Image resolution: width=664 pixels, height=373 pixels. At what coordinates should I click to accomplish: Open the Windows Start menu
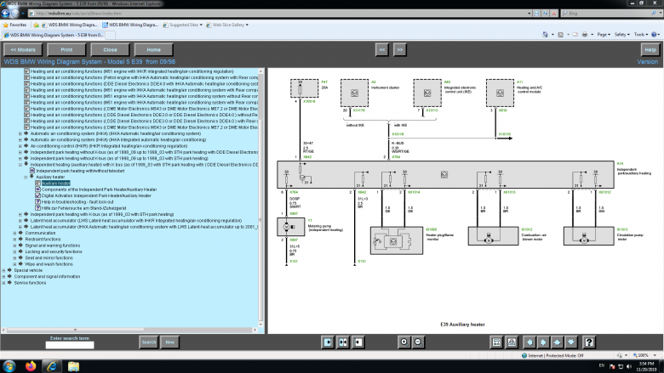pyautogui.click(x=9, y=366)
